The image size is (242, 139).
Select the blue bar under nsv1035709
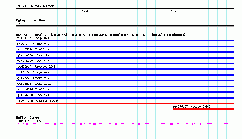(125, 64)
